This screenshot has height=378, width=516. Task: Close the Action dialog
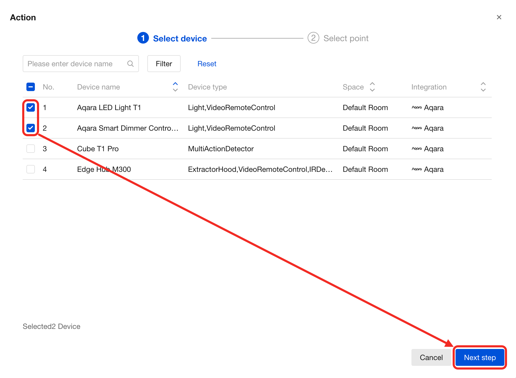click(499, 17)
